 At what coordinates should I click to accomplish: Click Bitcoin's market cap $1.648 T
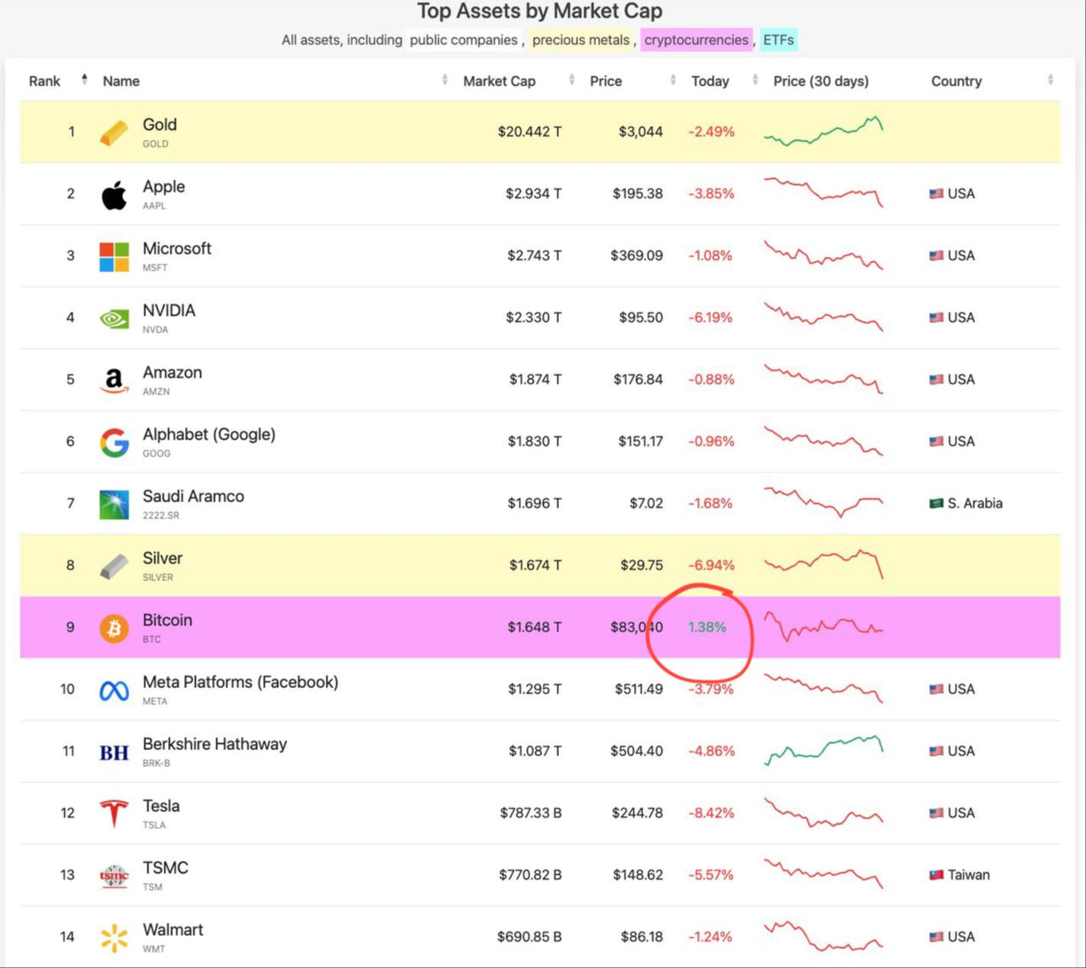click(535, 627)
